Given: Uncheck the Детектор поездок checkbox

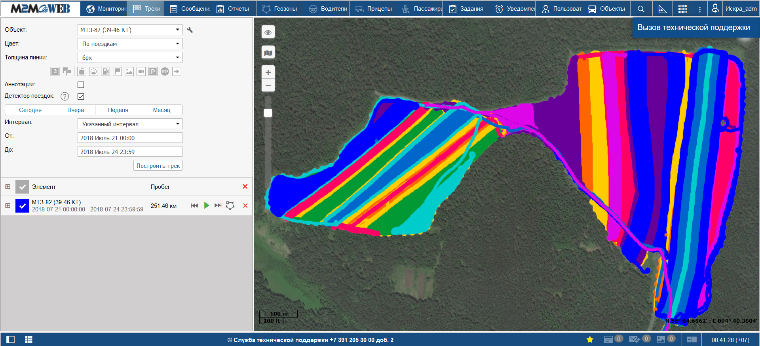Looking at the screenshot, I should point(81,96).
